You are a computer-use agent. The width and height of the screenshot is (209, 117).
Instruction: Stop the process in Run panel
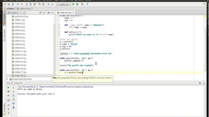point(8,92)
